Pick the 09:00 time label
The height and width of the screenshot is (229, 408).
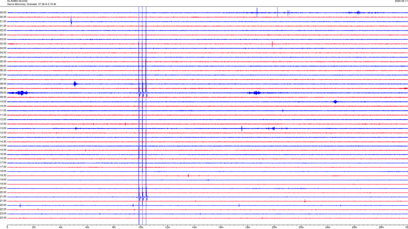[x=3, y=93]
